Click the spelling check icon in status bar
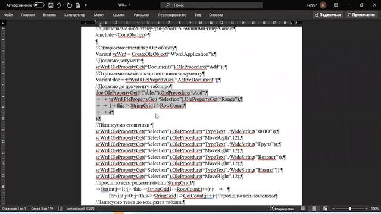The width and height of the screenshot is (381, 214). click(60, 209)
